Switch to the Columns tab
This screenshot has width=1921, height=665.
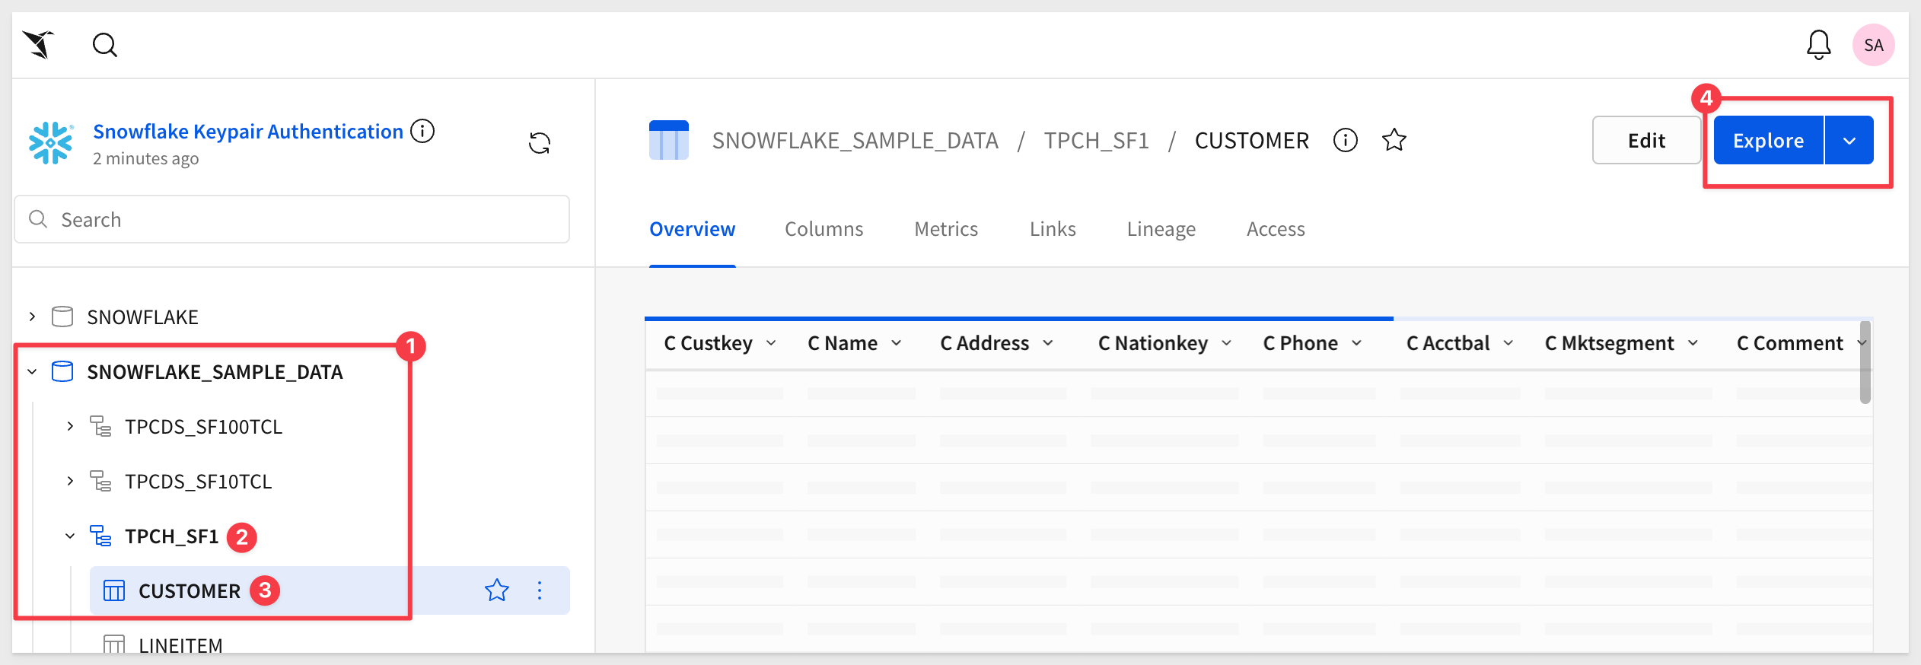click(x=824, y=229)
